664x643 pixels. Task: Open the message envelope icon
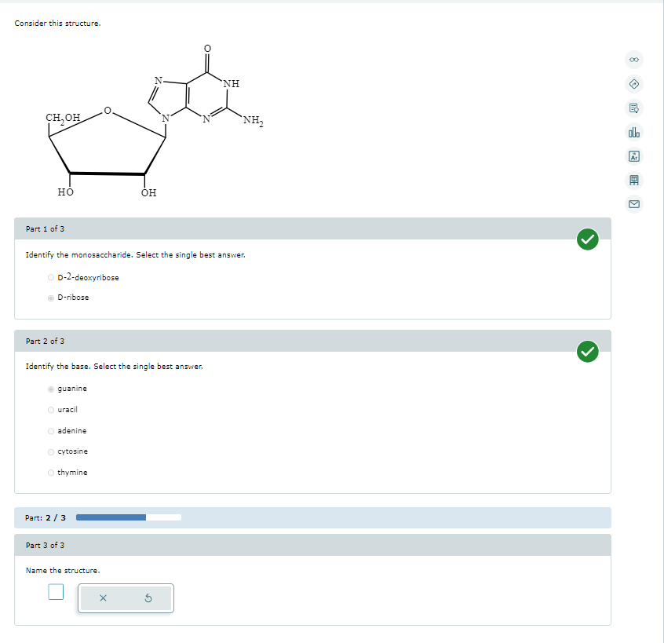click(634, 204)
